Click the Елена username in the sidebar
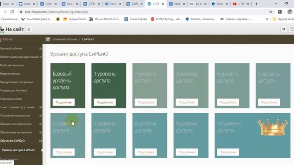 (x=8, y=39)
